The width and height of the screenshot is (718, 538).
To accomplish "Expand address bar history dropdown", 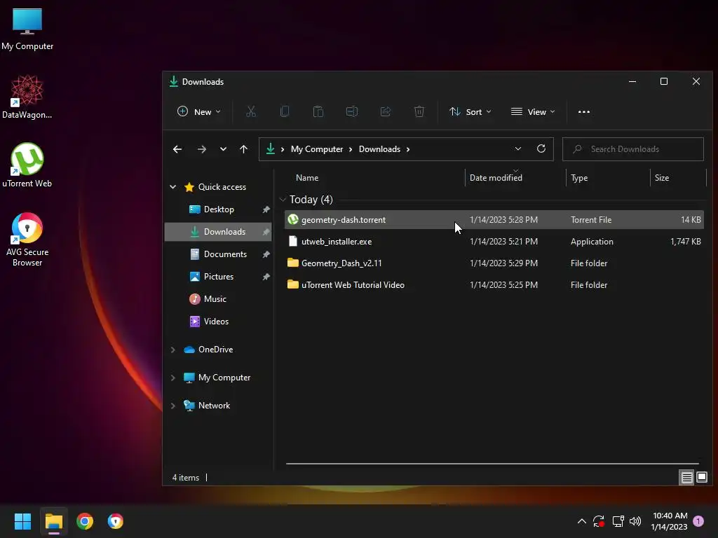I will click(x=518, y=149).
